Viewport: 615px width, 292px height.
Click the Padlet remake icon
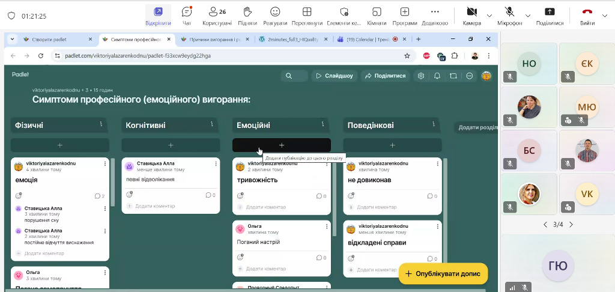pyautogui.click(x=453, y=76)
